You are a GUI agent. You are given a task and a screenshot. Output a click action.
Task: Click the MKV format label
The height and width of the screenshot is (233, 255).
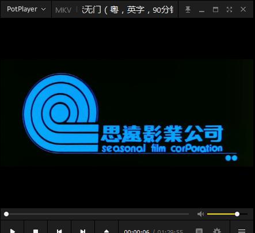pos(63,10)
